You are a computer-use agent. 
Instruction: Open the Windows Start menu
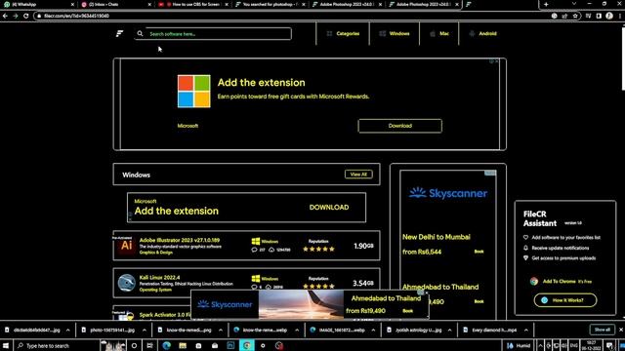[x=6, y=345]
